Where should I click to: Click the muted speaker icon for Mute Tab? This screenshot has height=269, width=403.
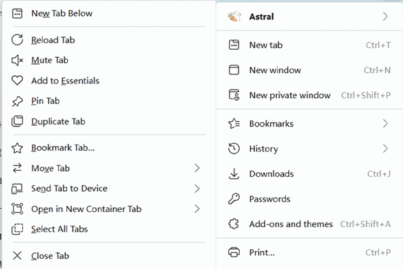tap(17, 61)
